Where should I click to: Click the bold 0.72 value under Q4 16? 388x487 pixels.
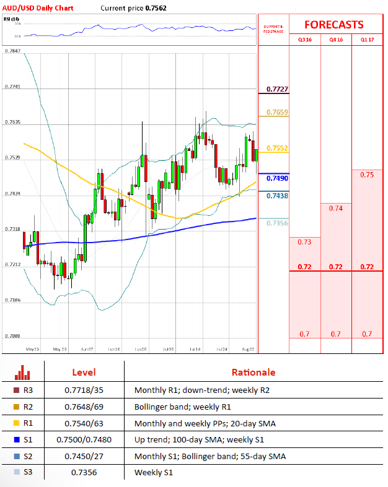point(336,267)
